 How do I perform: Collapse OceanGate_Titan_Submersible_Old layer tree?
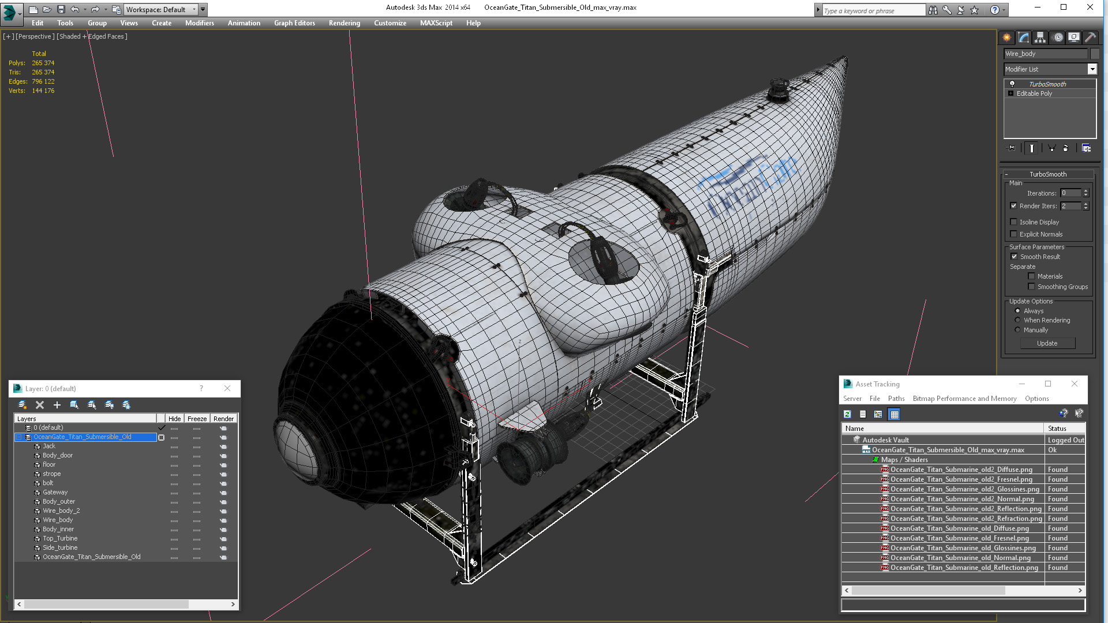click(18, 437)
